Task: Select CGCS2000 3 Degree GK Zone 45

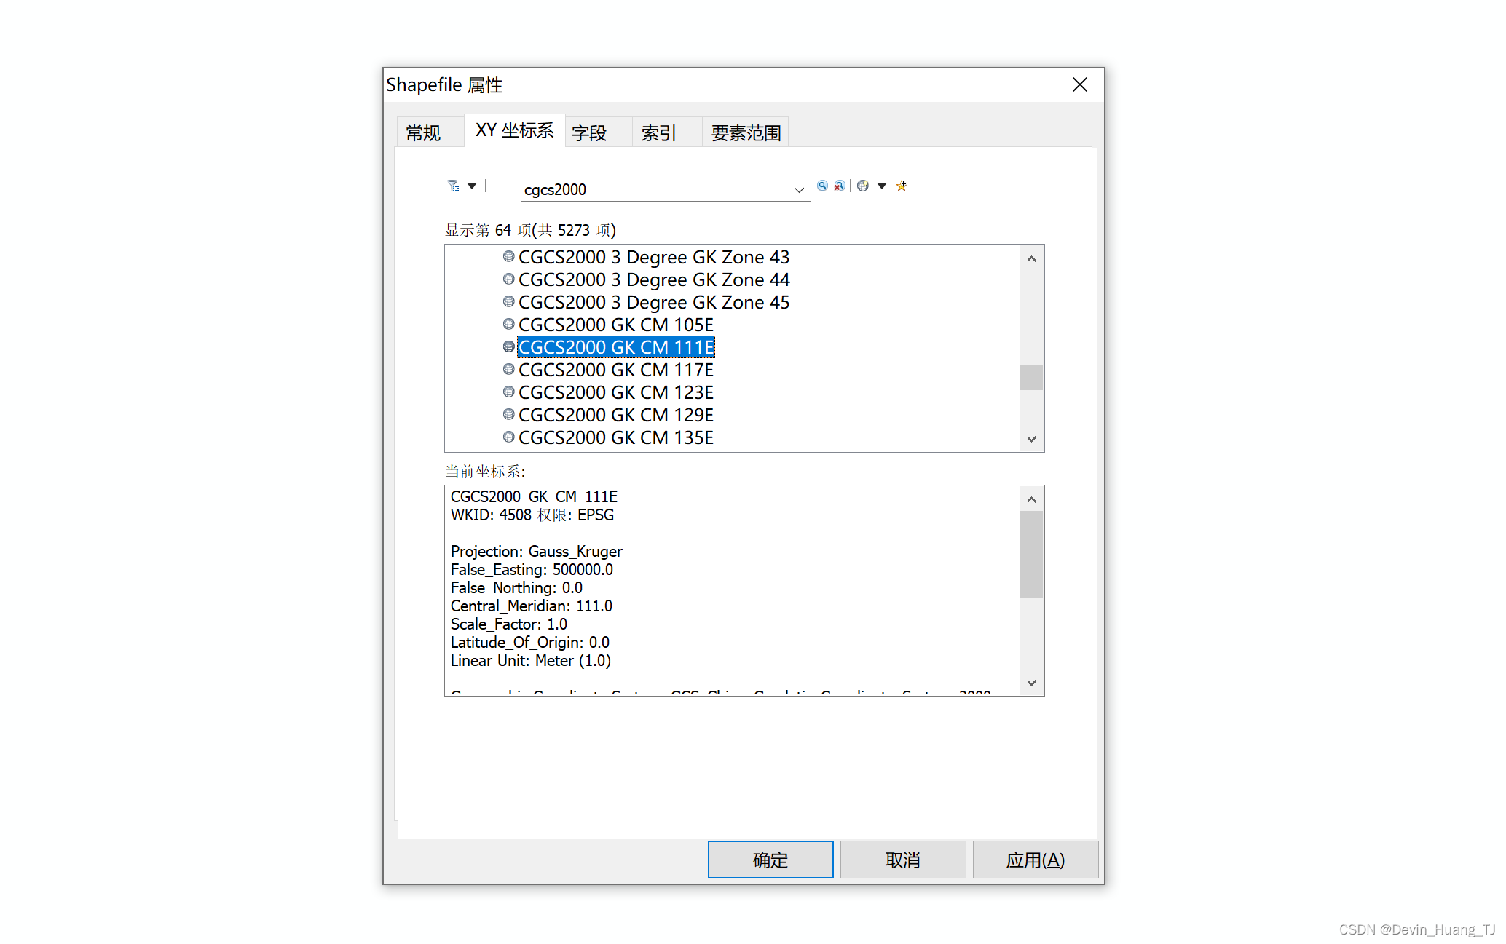Action: (x=653, y=303)
